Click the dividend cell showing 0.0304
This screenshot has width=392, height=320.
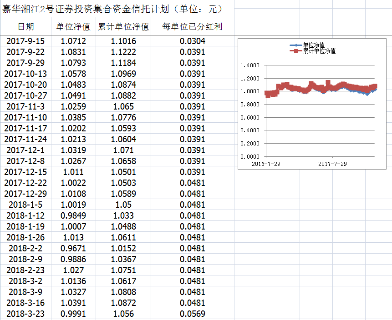pyautogui.click(x=192, y=41)
